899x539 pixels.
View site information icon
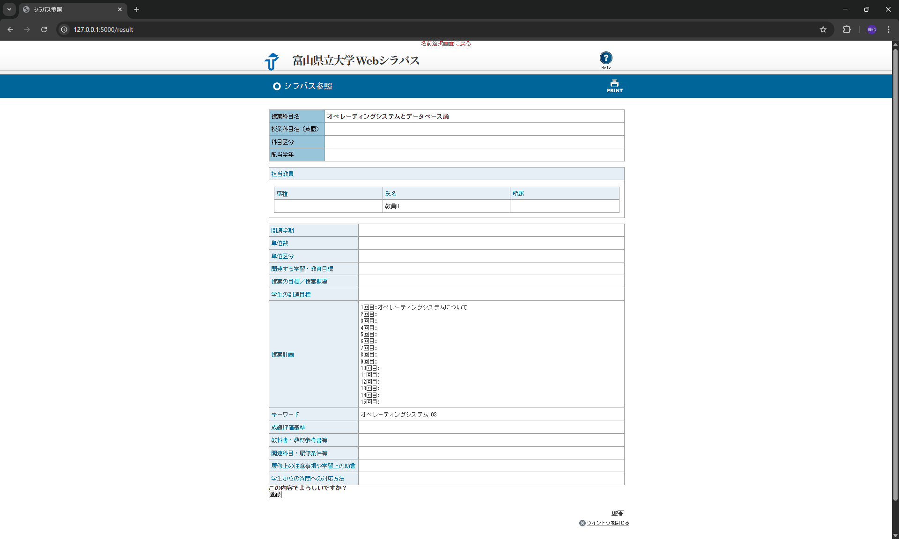64,29
